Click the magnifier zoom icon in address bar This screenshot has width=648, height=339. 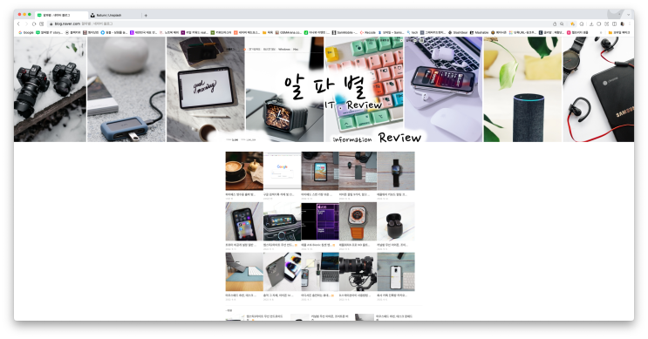[x=562, y=24]
